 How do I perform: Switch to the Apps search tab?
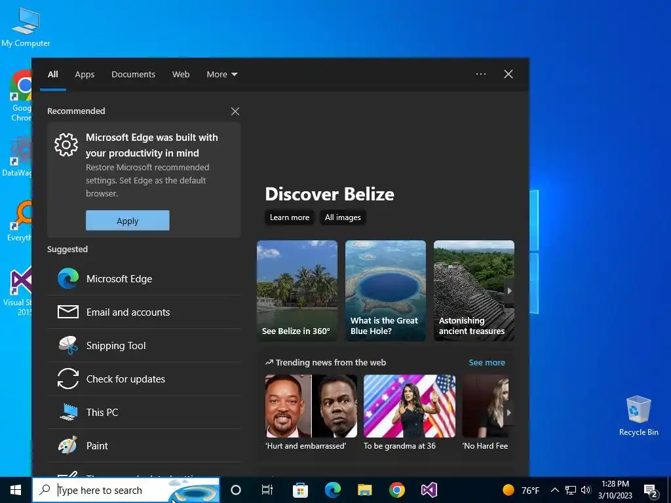(x=85, y=75)
